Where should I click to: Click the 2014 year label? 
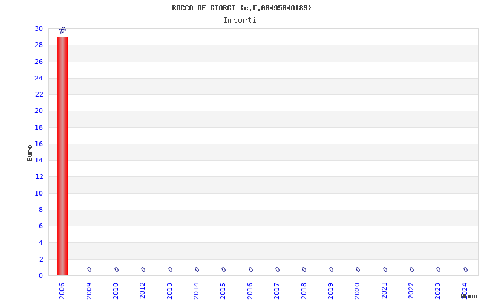coord(196,291)
